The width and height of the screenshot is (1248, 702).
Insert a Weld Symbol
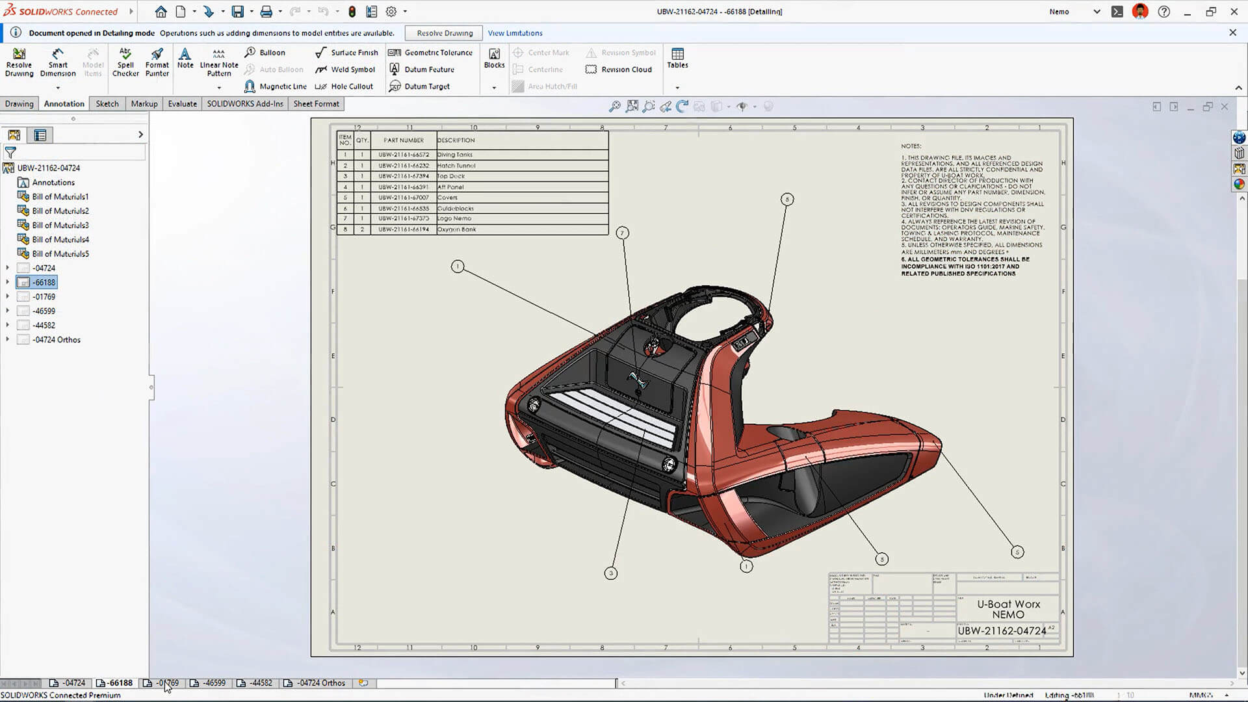345,70
